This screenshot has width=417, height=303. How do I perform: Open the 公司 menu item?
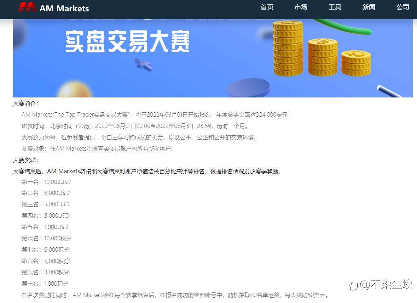click(x=402, y=7)
